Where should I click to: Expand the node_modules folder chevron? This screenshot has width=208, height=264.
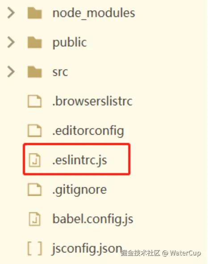11,13
